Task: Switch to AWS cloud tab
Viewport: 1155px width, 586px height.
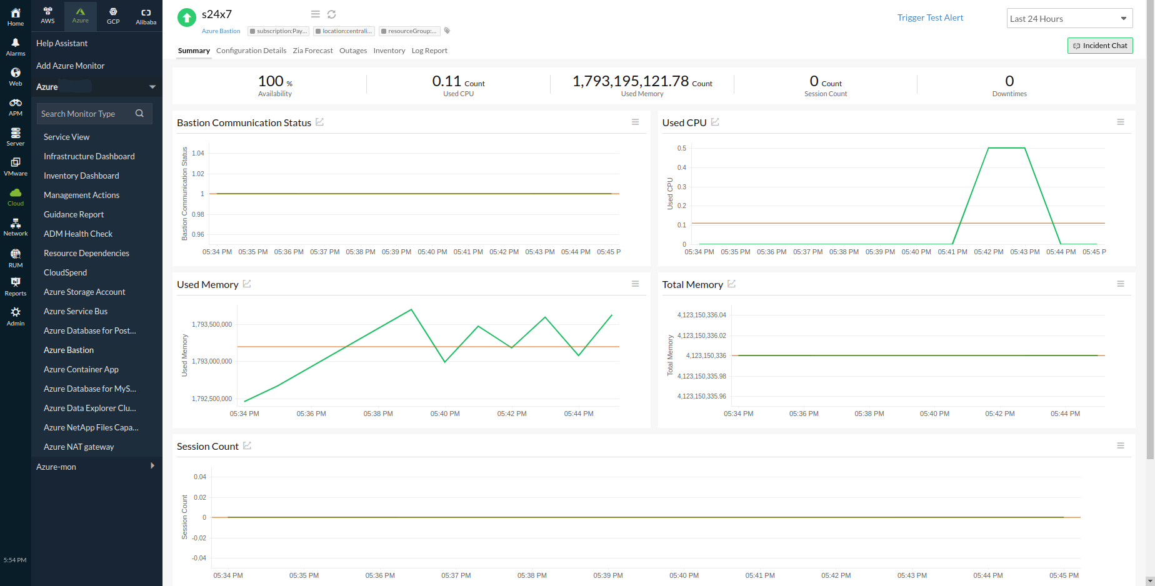Action: click(x=47, y=16)
